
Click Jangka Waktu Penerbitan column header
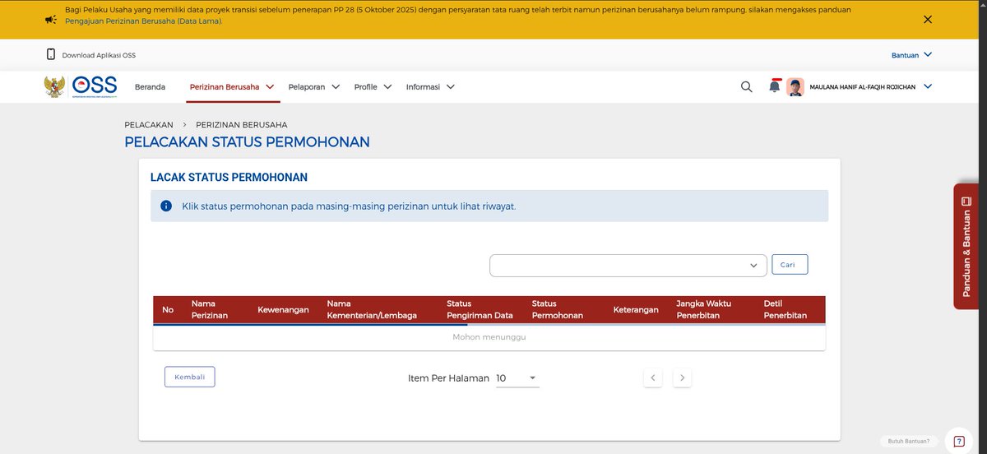click(703, 309)
